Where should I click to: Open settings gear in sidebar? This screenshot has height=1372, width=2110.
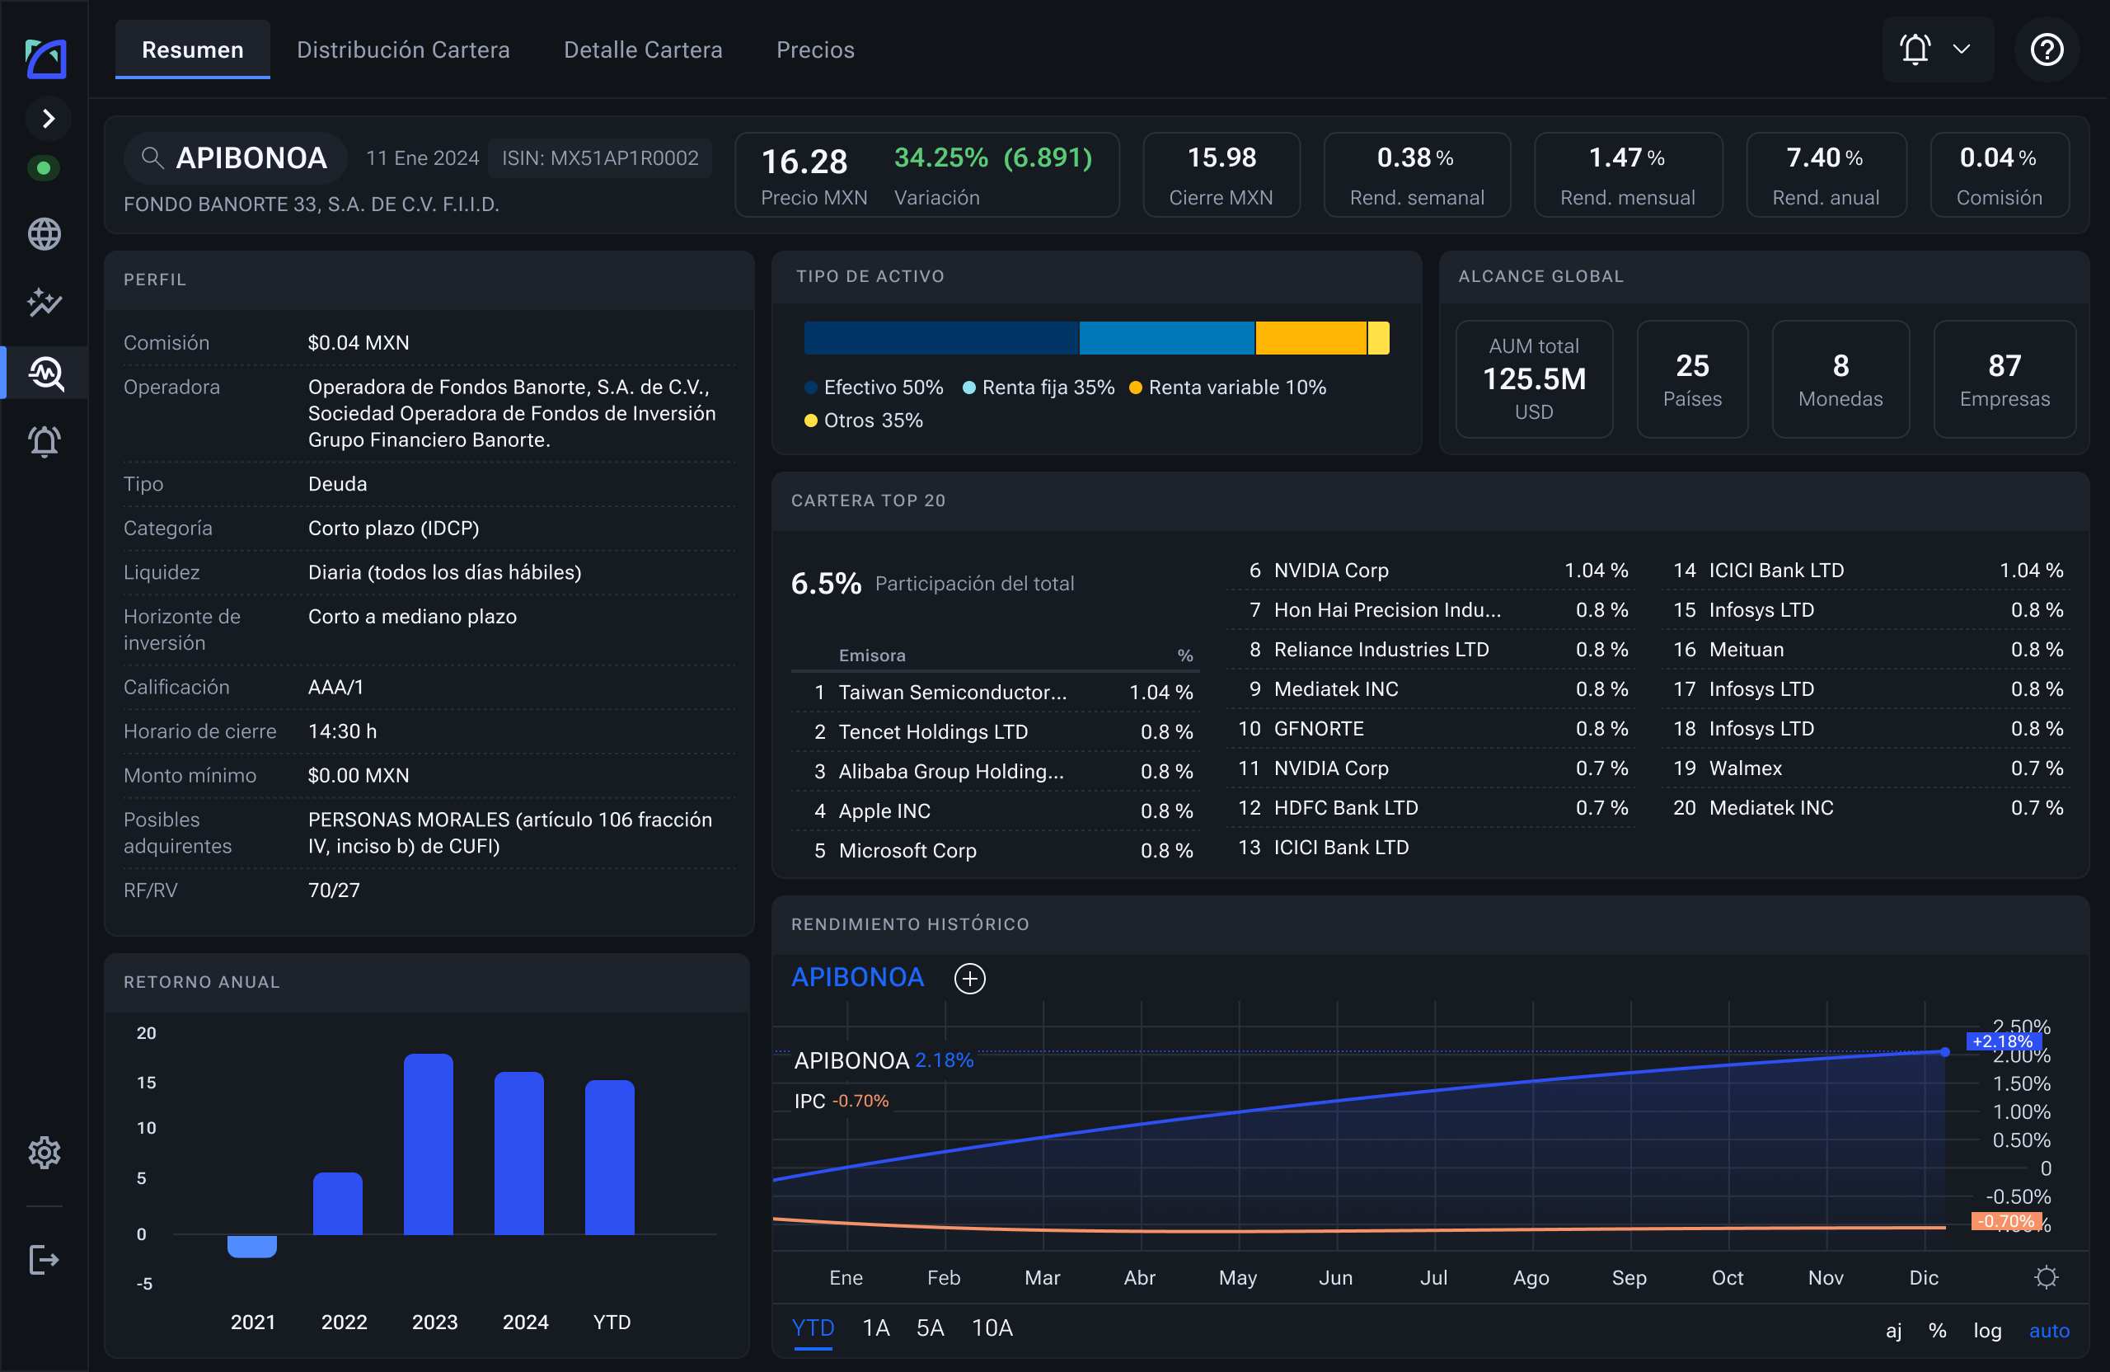pyautogui.click(x=44, y=1153)
